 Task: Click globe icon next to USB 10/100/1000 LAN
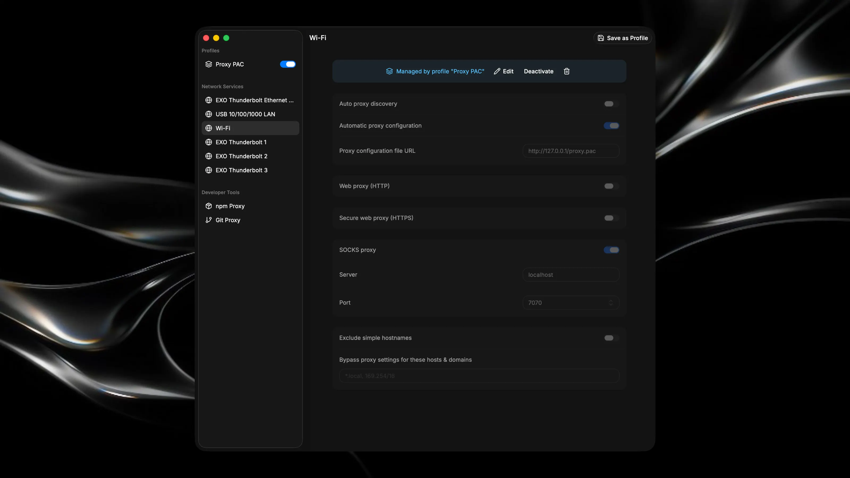209,114
